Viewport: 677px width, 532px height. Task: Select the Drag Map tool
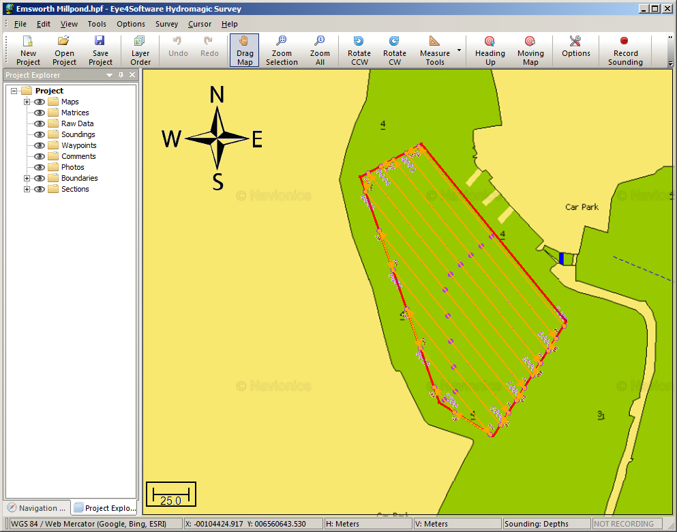pyautogui.click(x=244, y=49)
